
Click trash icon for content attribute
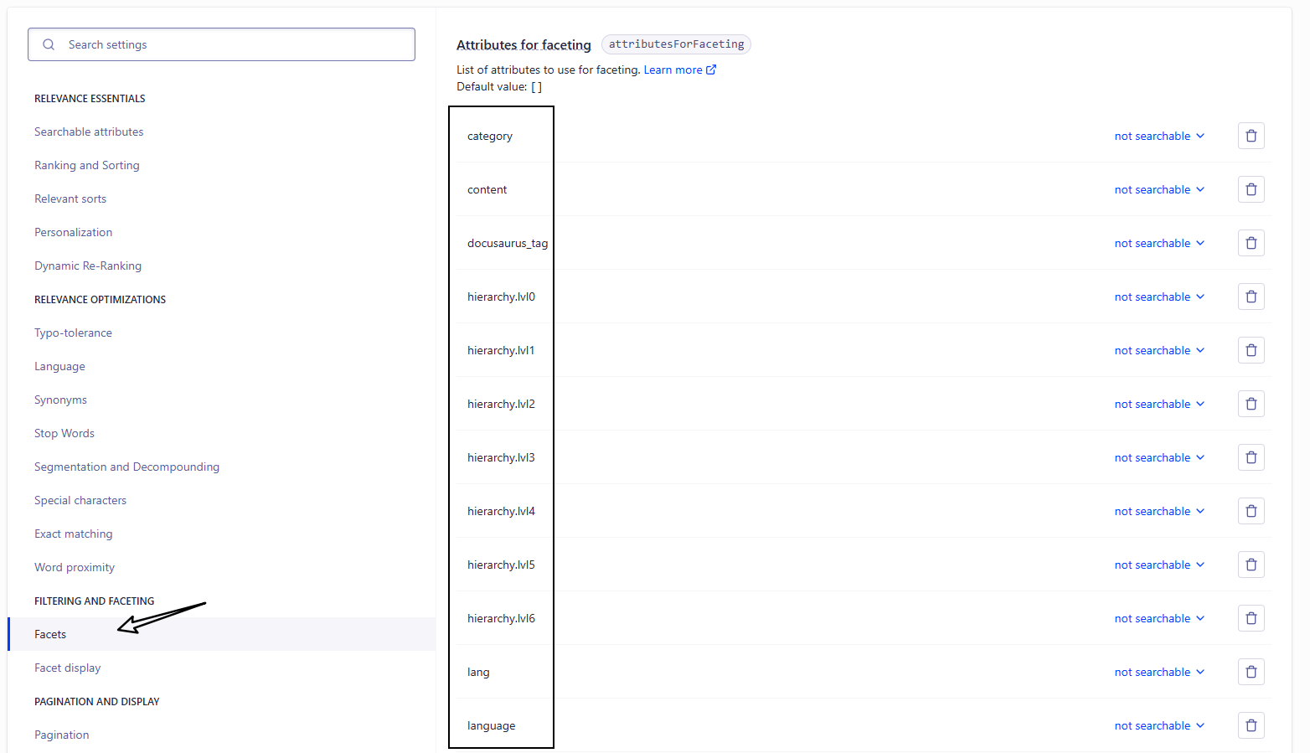click(1251, 189)
